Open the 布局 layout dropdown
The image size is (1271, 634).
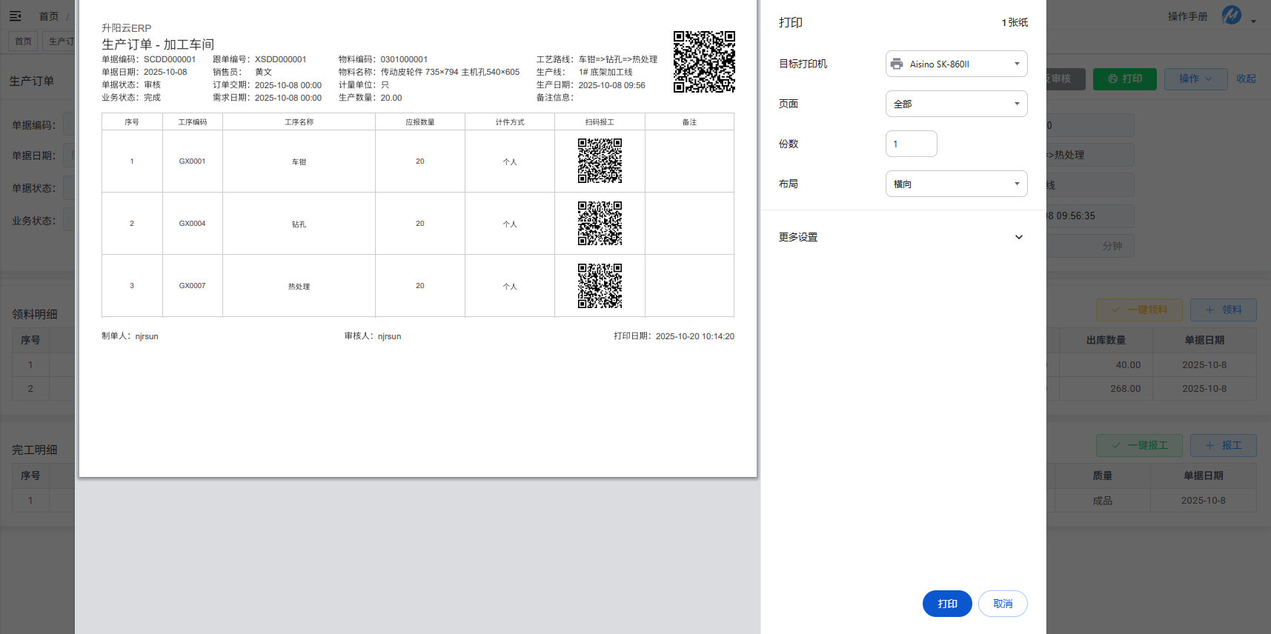956,184
